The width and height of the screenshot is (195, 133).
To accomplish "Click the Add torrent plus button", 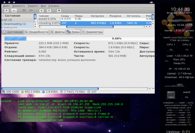I will click(x=6, y=11).
